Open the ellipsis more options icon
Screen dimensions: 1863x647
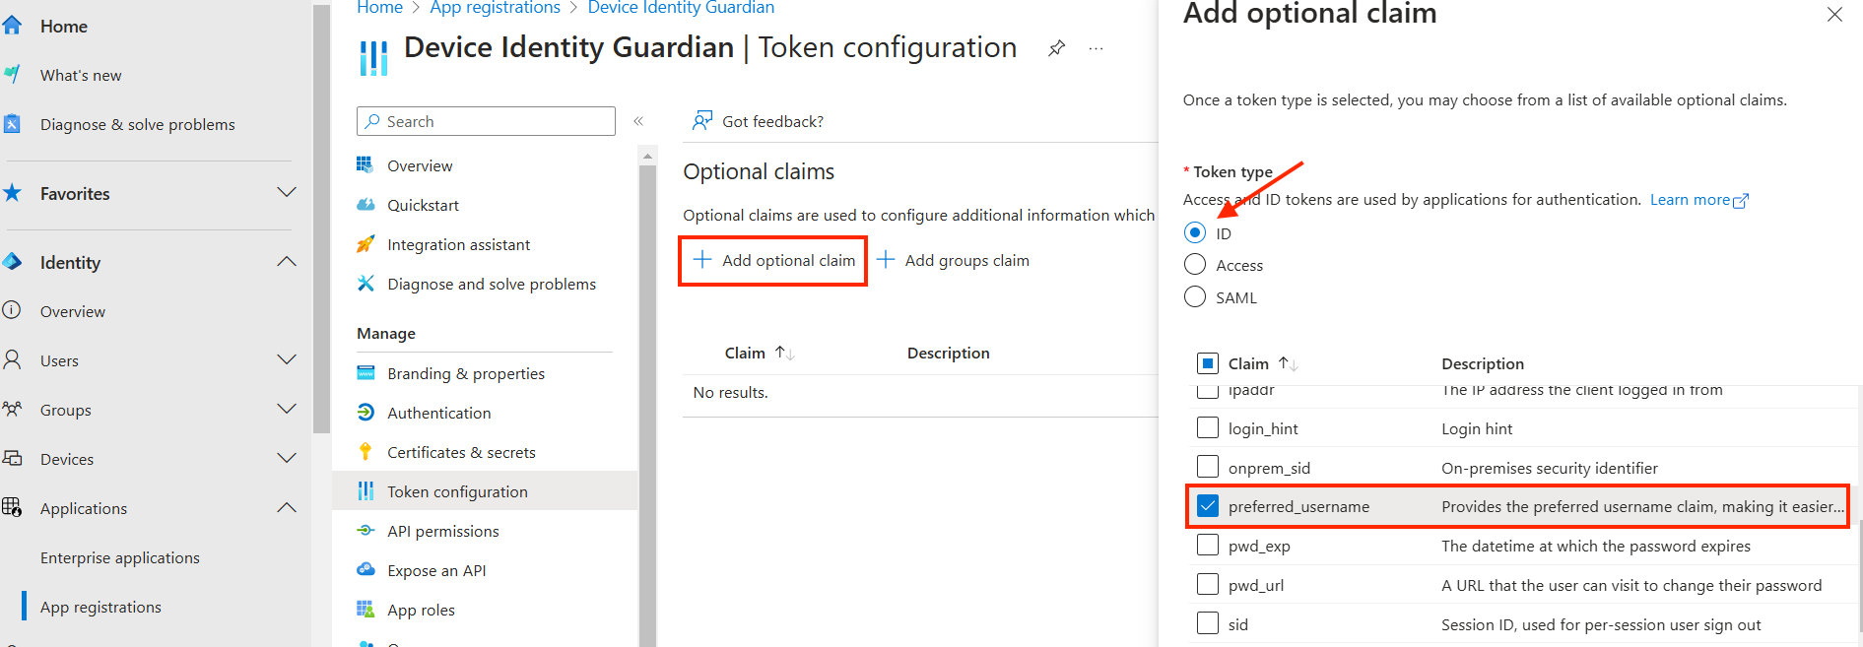[x=1096, y=48]
